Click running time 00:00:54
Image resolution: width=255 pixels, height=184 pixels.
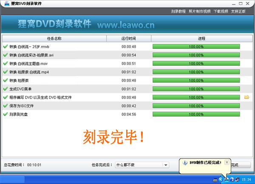coord(129,55)
